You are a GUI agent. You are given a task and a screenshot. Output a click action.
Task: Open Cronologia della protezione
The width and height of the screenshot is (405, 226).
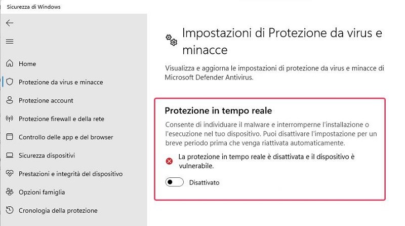point(58,210)
